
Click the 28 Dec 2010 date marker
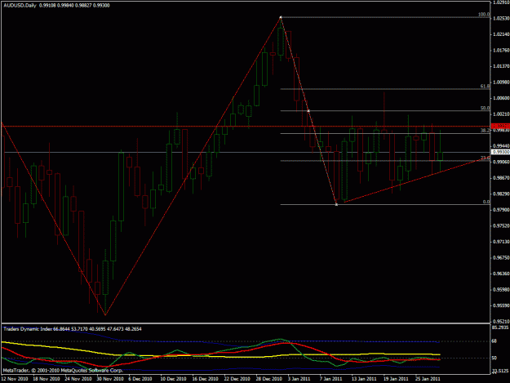pyautogui.click(x=268, y=379)
